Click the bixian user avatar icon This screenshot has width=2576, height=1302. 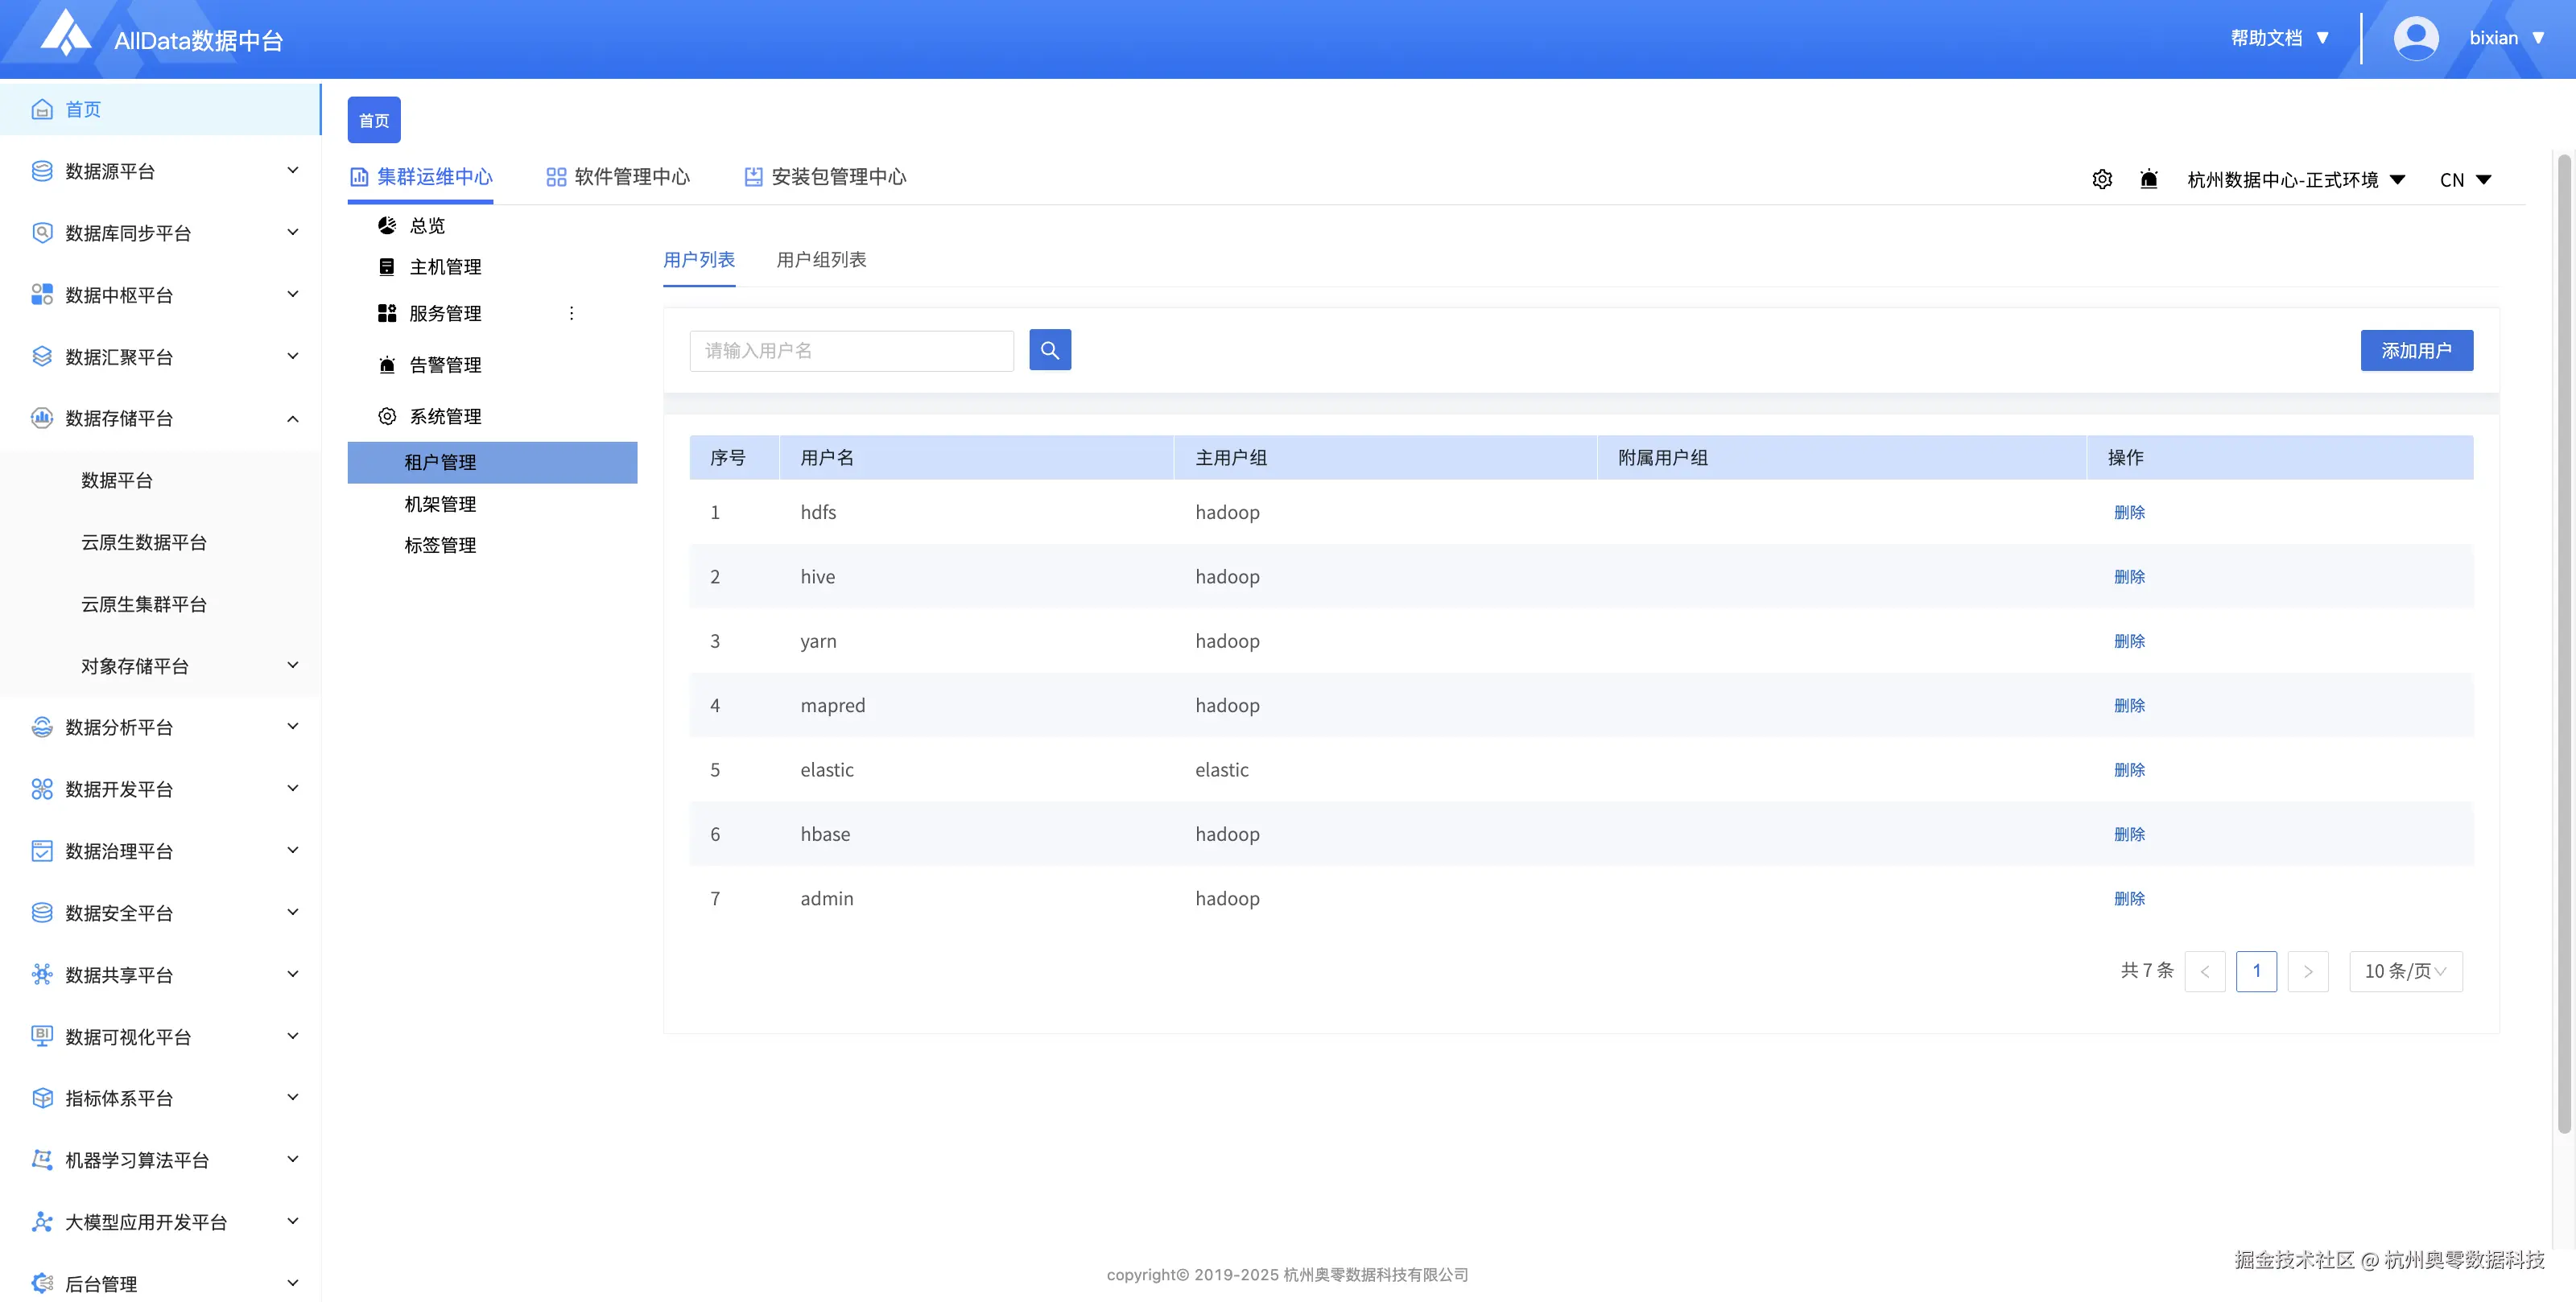[2415, 38]
